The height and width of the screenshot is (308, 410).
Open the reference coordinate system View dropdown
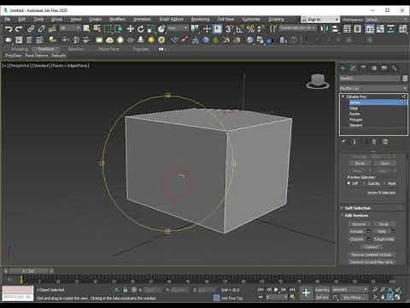coord(178,28)
